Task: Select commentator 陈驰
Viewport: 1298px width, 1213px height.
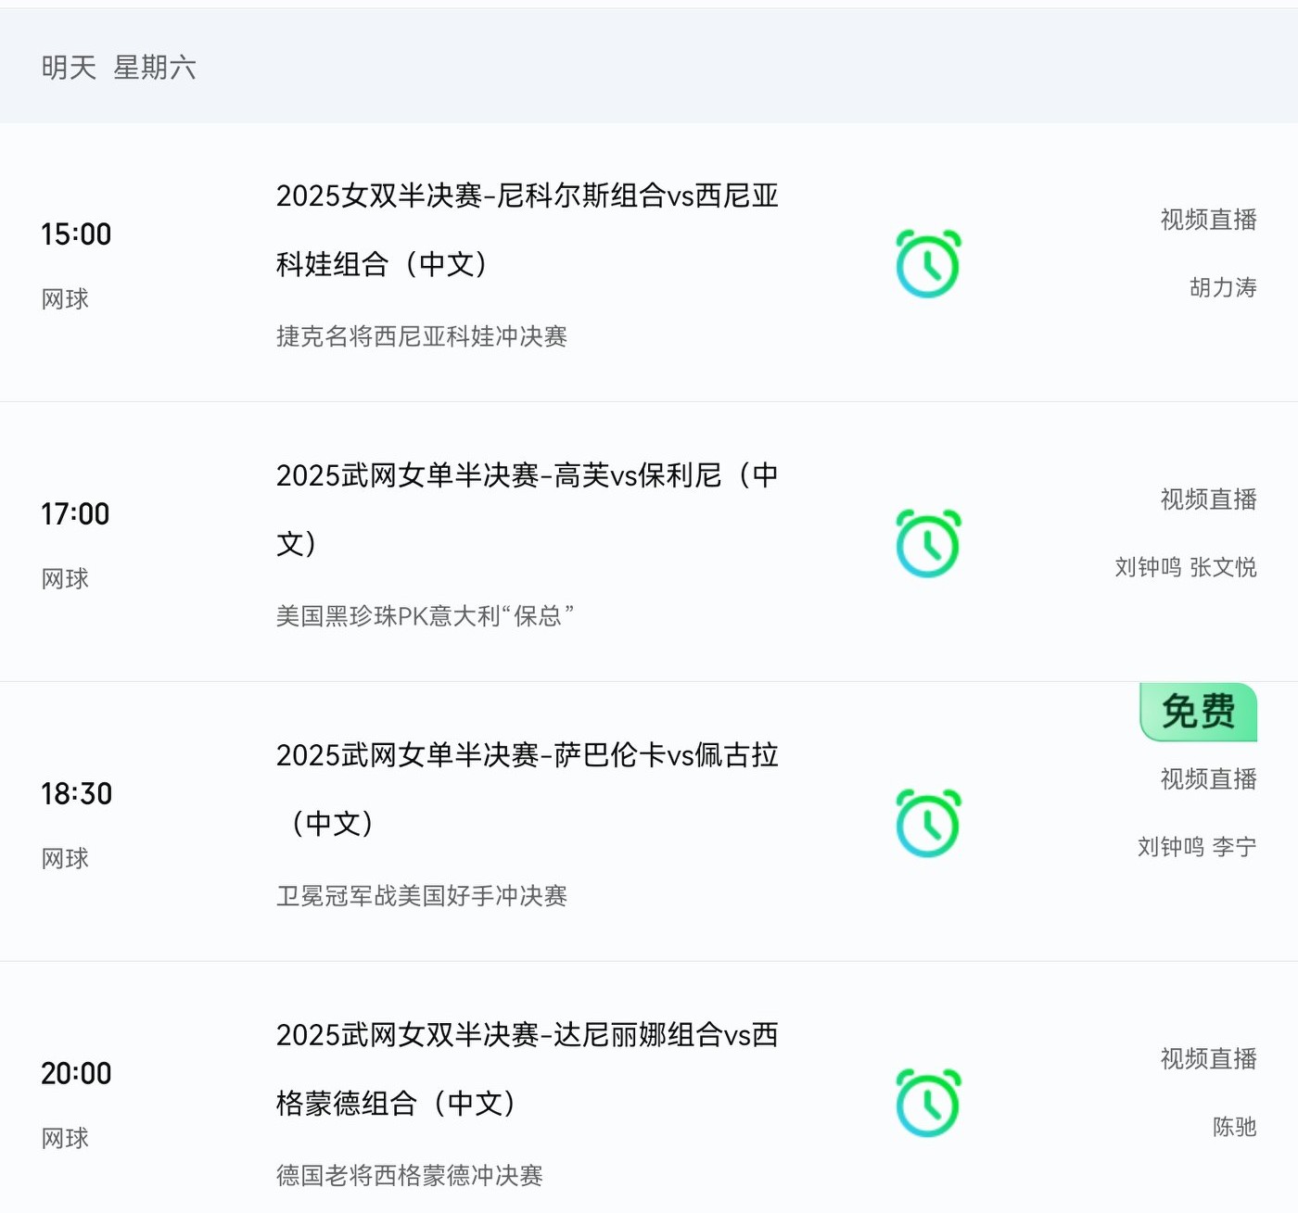Action: [x=1234, y=1127]
